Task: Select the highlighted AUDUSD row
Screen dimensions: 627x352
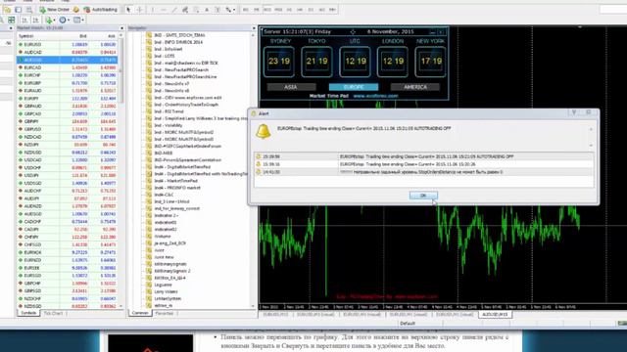Action: pyautogui.click(x=68, y=60)
